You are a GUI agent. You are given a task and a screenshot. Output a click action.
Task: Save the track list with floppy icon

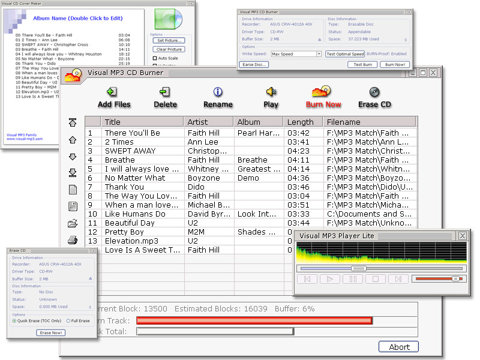[73, 206]
